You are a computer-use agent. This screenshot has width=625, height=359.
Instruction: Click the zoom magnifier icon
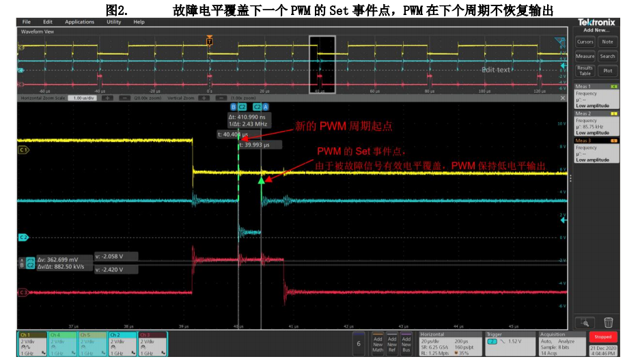585,322
